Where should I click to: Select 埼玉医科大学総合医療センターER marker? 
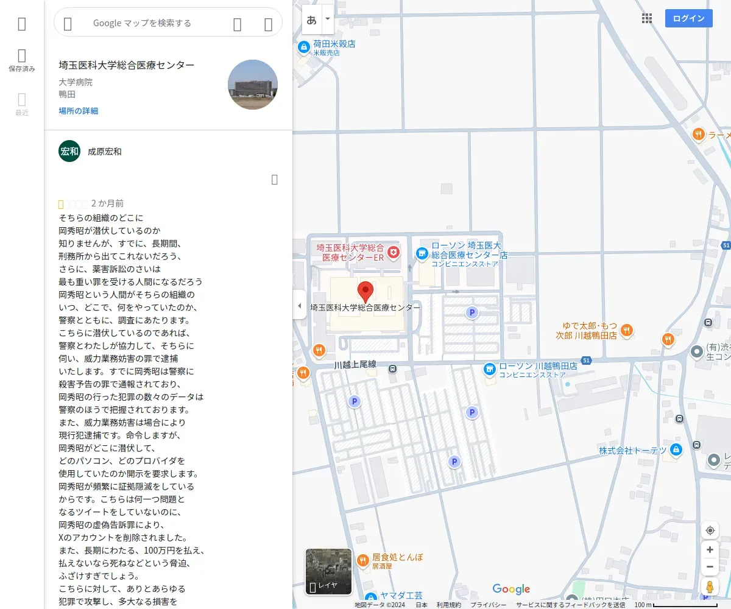click(x=394, y=252)
